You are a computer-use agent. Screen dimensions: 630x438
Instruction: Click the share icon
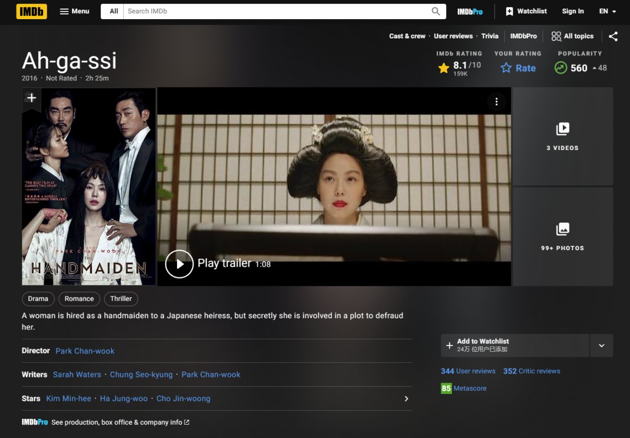point(613,37)
